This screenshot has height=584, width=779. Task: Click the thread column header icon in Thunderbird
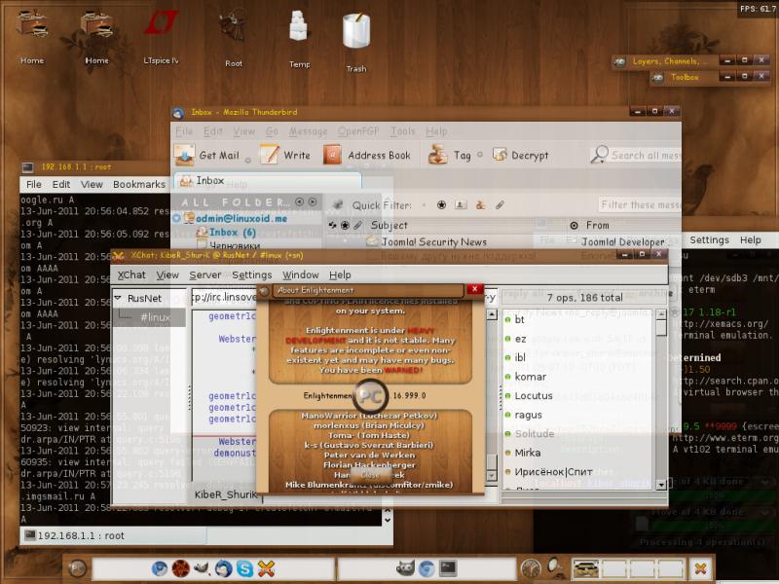pyautogui.click(x=332, y=226)
